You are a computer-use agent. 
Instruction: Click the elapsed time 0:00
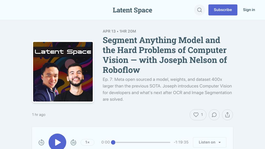(105, 142)
